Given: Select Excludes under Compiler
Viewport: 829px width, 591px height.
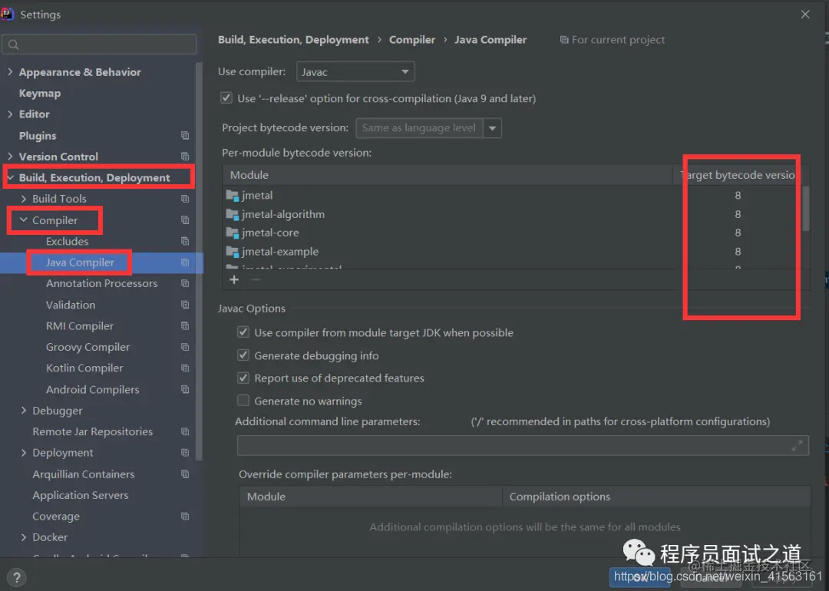Looking at the screenshot, I should pos(67,241).
